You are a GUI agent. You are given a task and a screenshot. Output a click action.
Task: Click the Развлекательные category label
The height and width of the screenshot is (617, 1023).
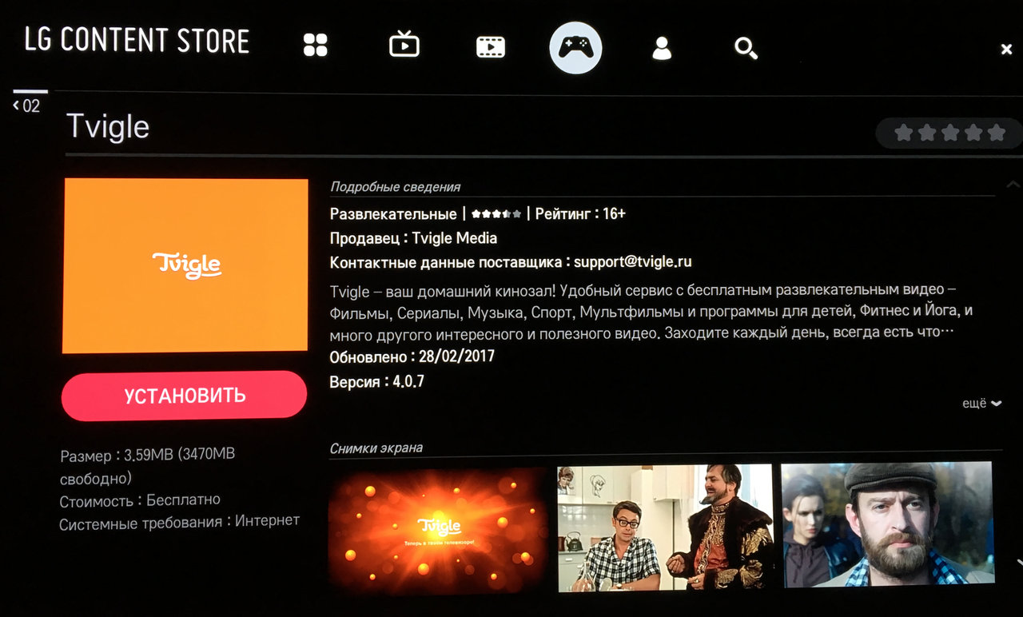tap(393, 214)
